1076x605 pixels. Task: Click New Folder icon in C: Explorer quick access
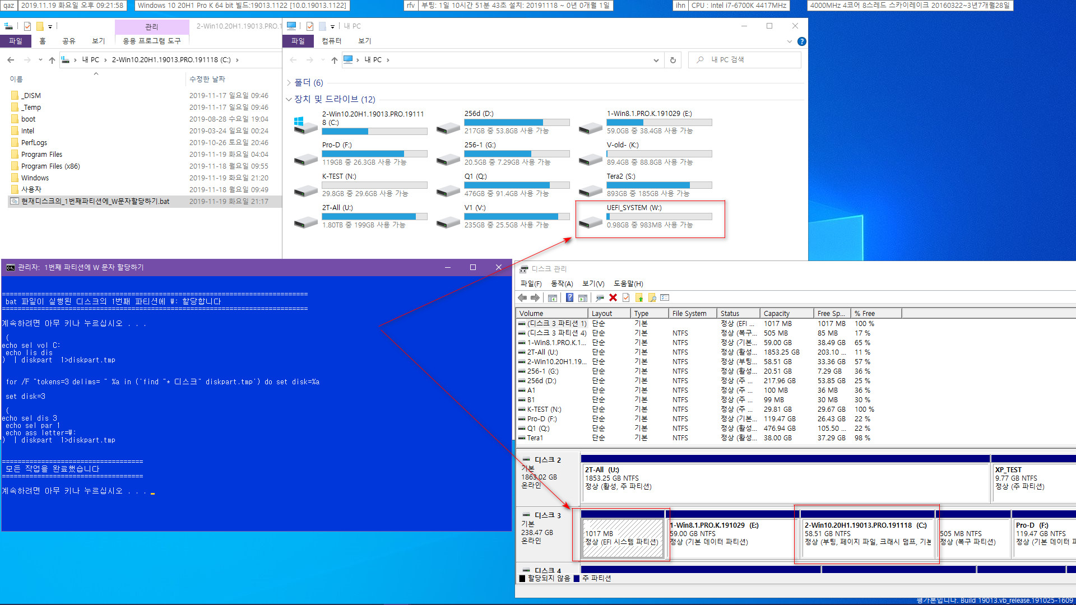[40, 26]
